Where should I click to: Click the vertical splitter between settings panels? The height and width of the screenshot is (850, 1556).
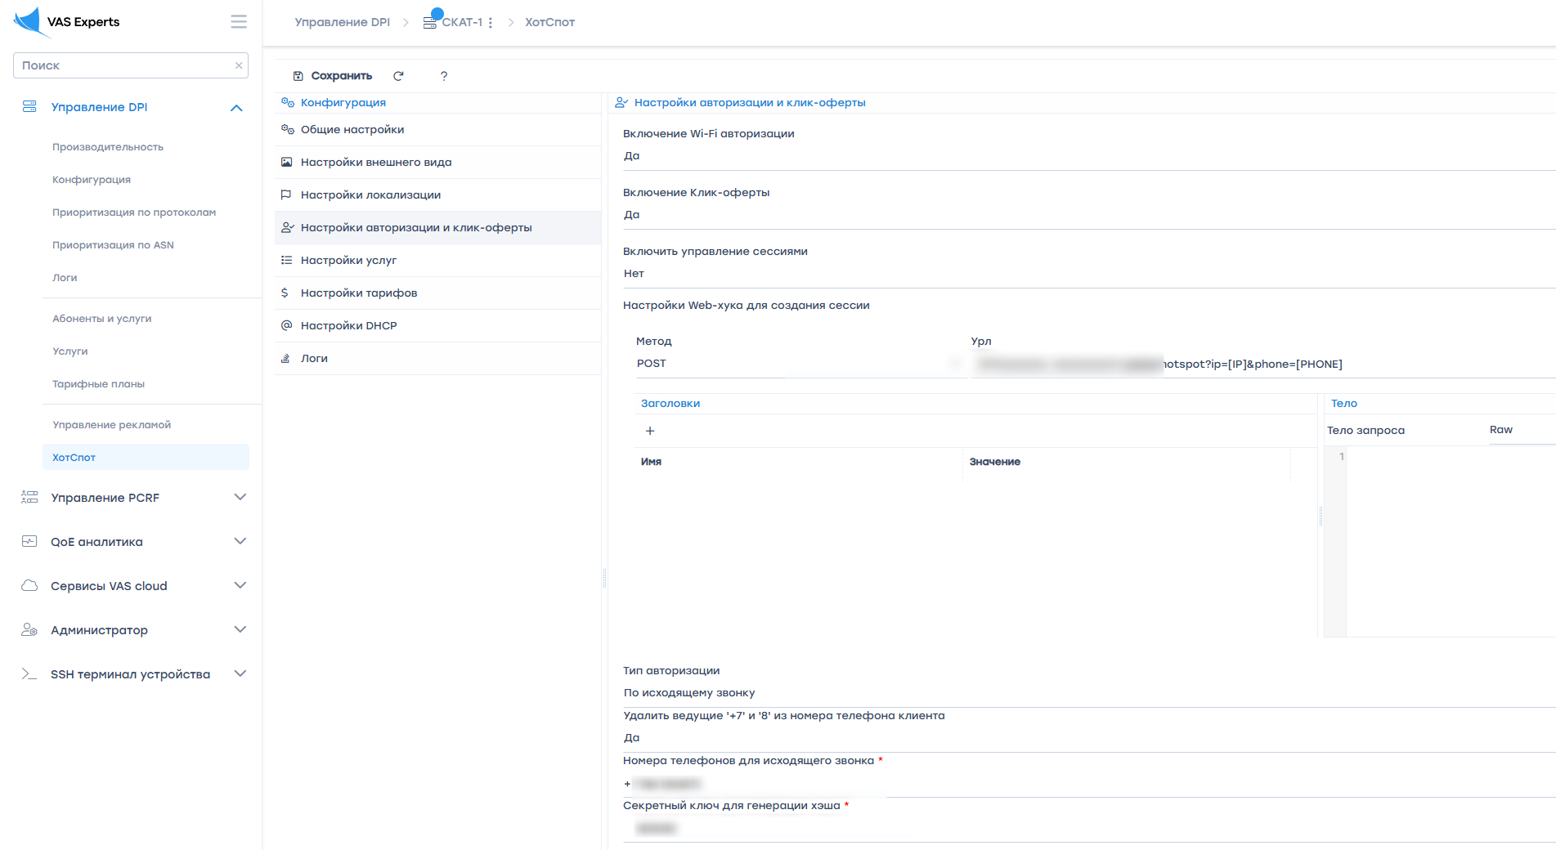pyautogui.click(x=604, y=578)
